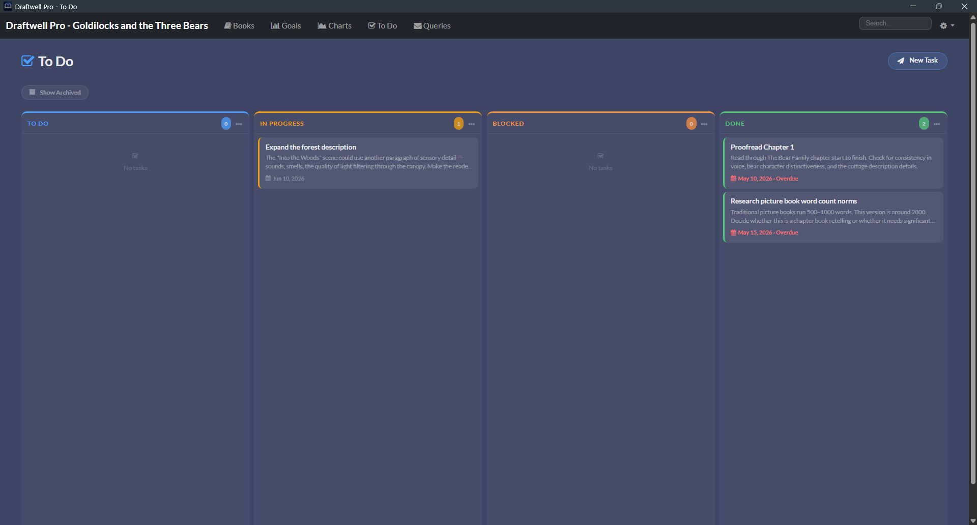The width and height of the screenshot is (977, 525).
Task: Open the IN PROGRESS column options menu
Action: click(472, 124)
